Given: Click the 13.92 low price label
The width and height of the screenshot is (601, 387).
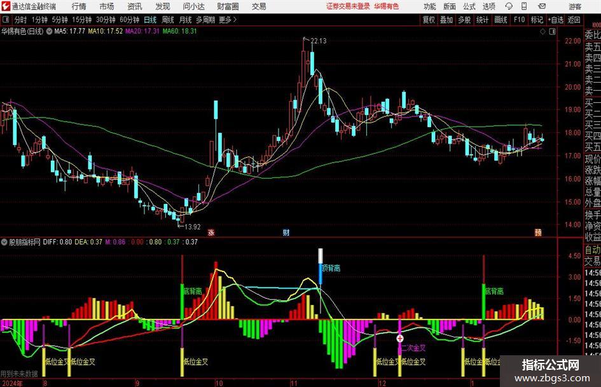Looking at the screenshot, I should 193,227.
